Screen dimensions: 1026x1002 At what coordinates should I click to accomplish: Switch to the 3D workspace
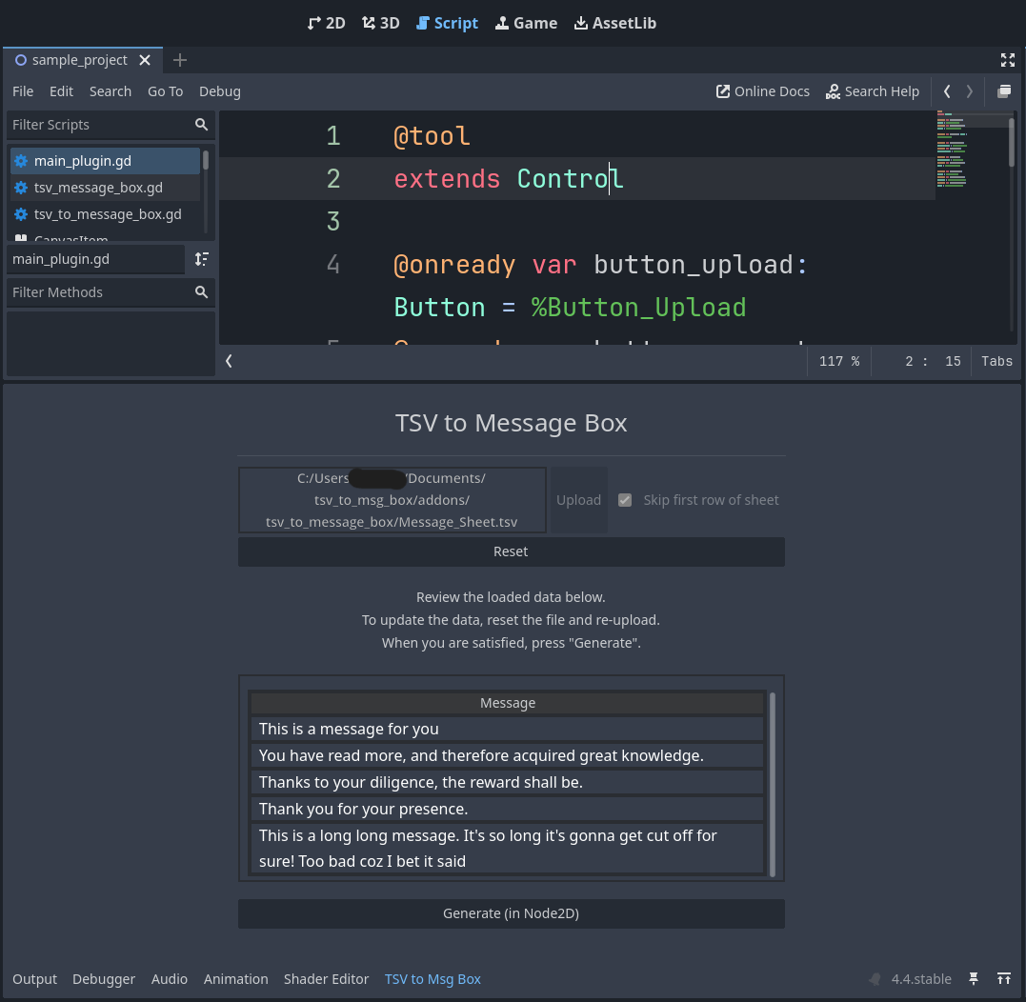pos(380,23)
